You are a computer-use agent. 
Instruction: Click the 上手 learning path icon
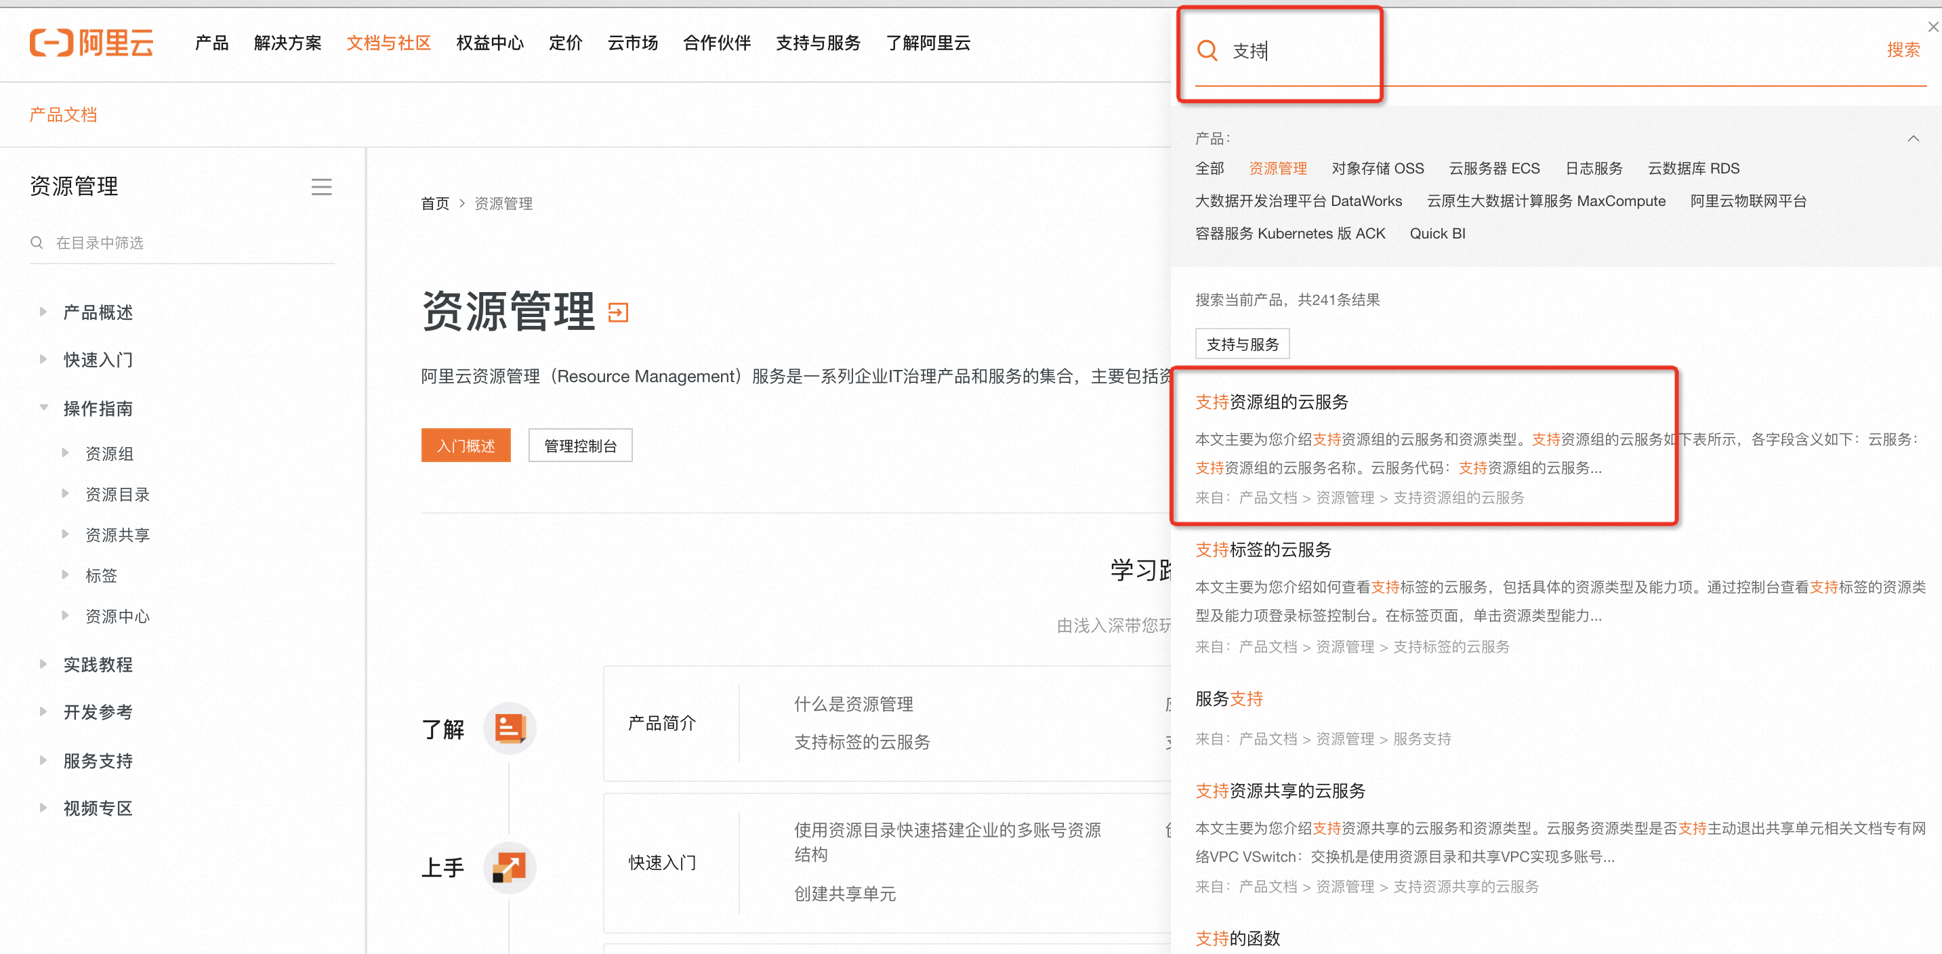510,867
